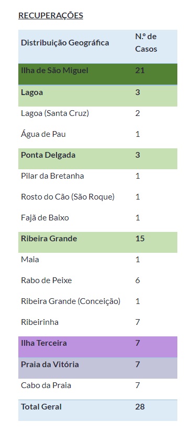Click the Ribeira Grande municipality row
Screen dimensions: 192x433
click(98, 242)
